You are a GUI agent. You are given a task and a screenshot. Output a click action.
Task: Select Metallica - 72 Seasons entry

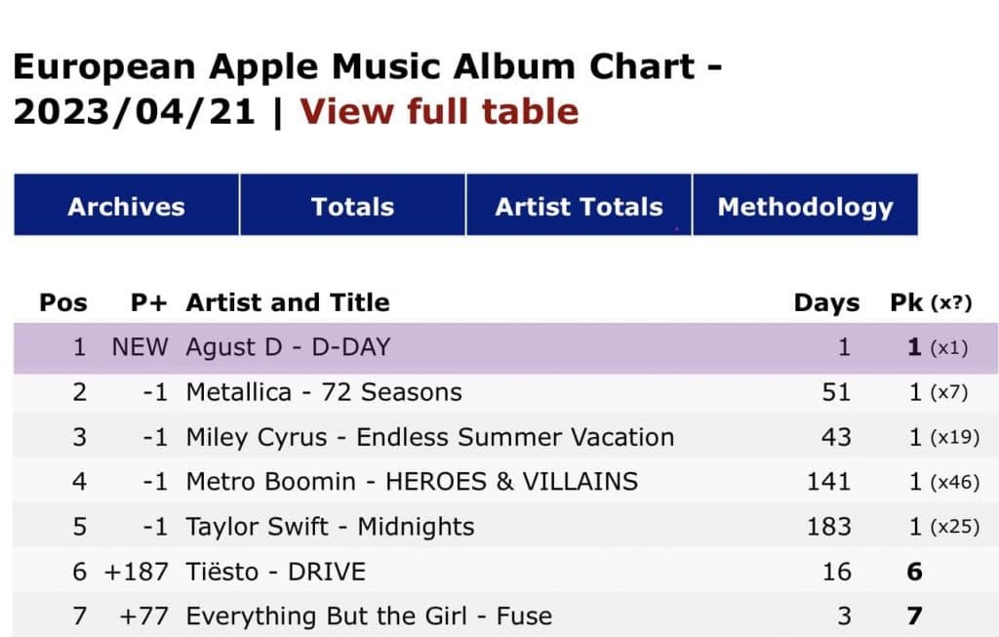tap(324, 392)
